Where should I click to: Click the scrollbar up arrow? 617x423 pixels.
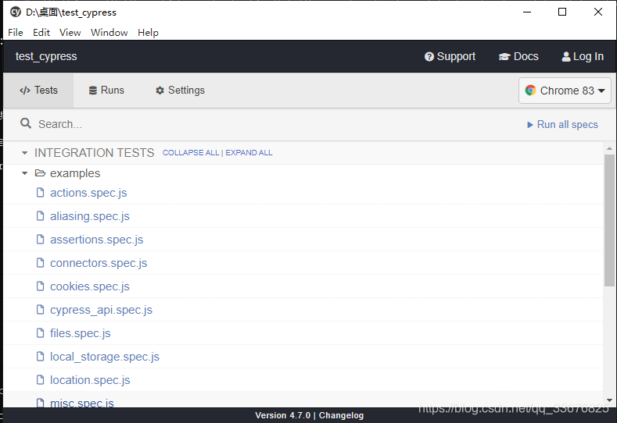[609, 148]
